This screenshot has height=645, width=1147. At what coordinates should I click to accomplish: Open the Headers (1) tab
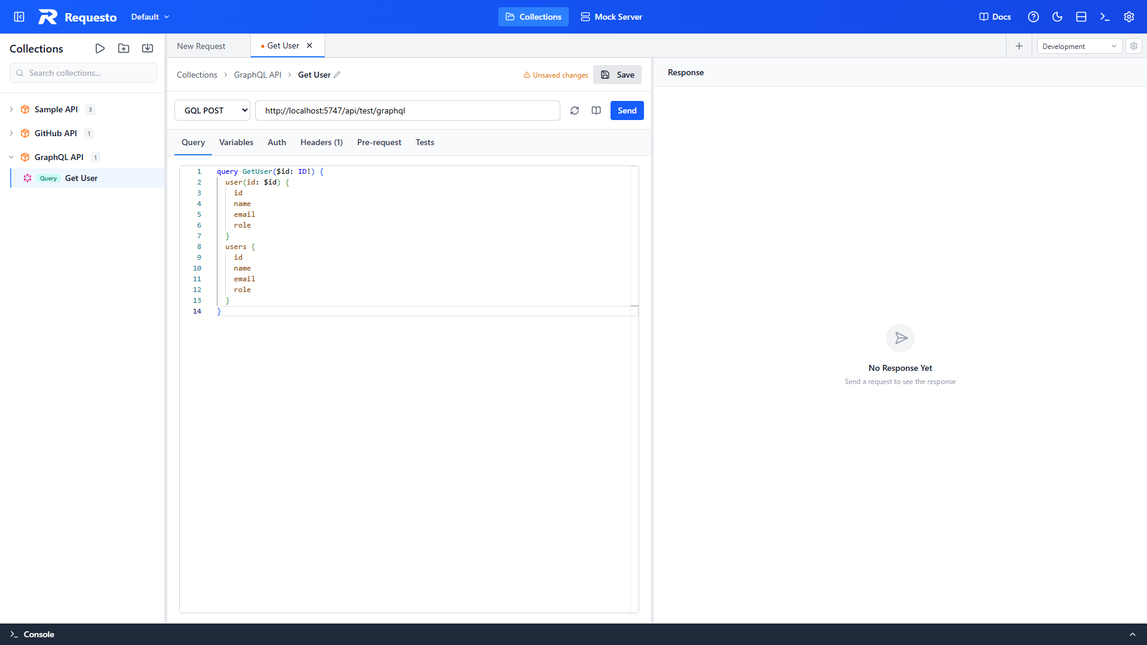321,142
